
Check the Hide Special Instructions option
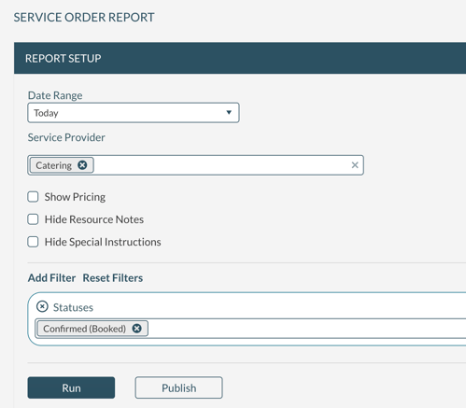coord(33,242)
